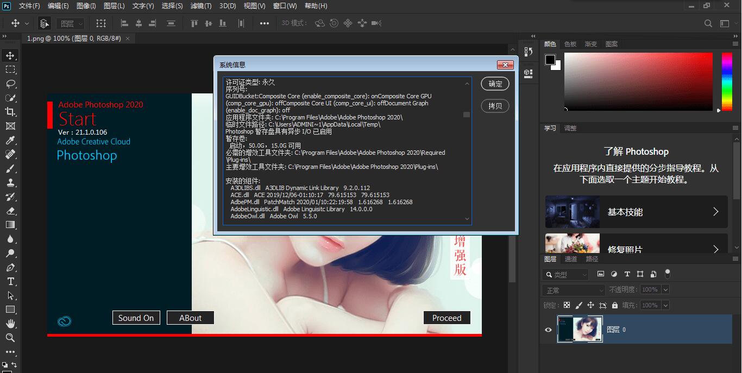Close the 系统信息 dialog
742x373 pixels.
[x=505, y=65]
